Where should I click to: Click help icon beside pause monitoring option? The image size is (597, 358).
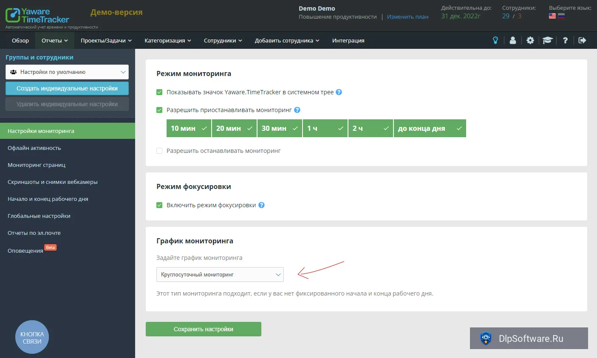[297, 110]
